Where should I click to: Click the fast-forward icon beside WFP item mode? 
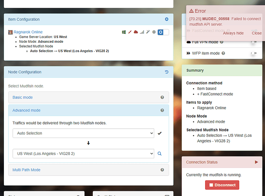tap(188, 53)
